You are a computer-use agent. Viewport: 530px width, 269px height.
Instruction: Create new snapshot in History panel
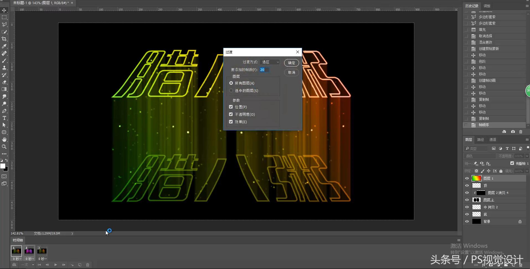click(x=513, y=132)
